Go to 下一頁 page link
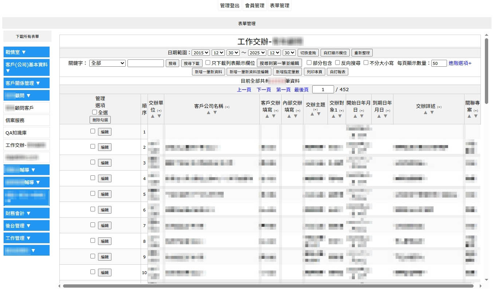Image resolution: width=494 pixels, height=292 pixels. [x=264, y=89]
